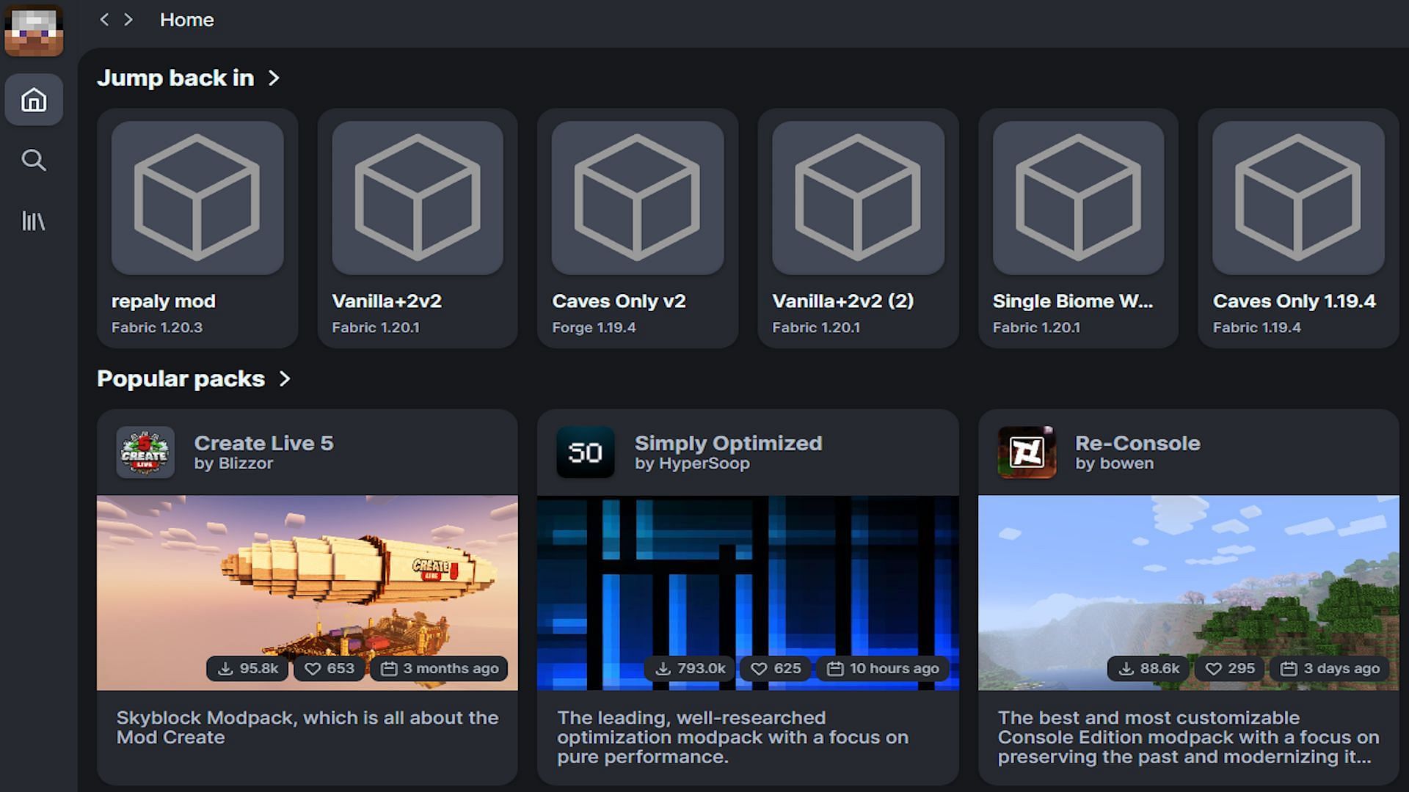This screenshot has width=1409, height=792.
Task: Toggle like on Re-Console pack
Action: (x=1229, y=668)
